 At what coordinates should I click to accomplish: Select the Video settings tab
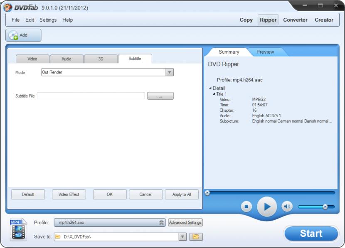tap(32, 59)
